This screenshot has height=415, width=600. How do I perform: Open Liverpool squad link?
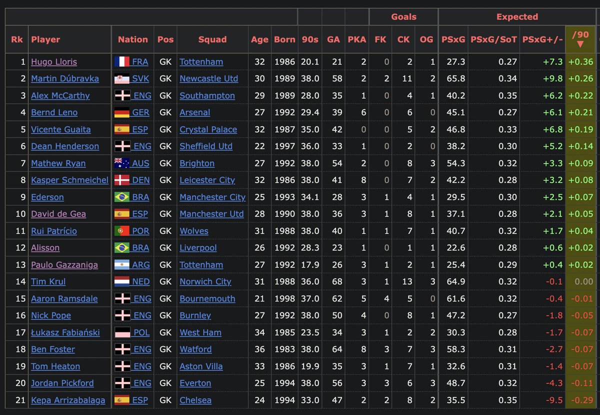click(x=198, y=248)
